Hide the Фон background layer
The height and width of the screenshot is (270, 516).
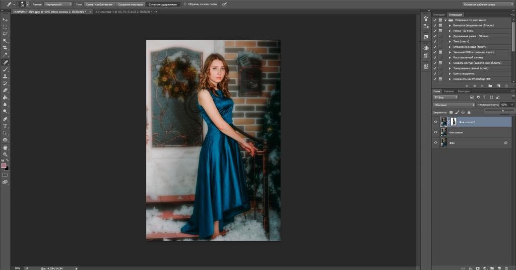(x=436, y=143)
